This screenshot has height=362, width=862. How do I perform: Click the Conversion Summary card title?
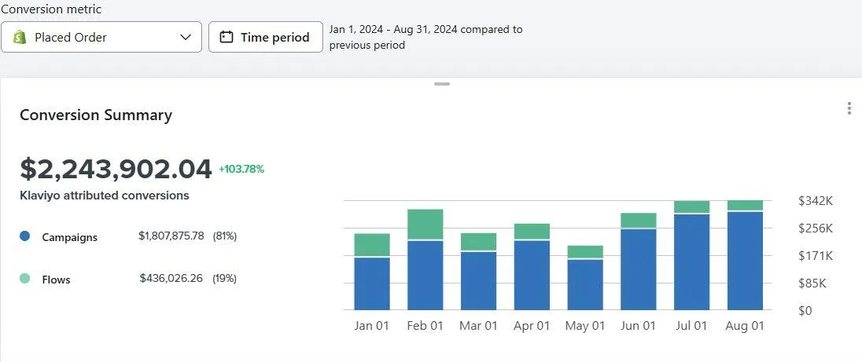click(96, 115)
